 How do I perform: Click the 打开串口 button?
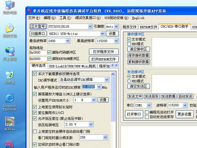pyautogui.click(x=134, y=114)
